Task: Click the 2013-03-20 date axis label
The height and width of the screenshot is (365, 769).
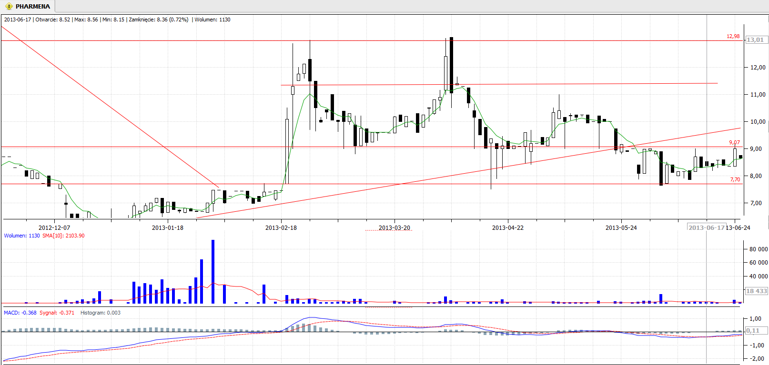Action: (x=394, y=227)
